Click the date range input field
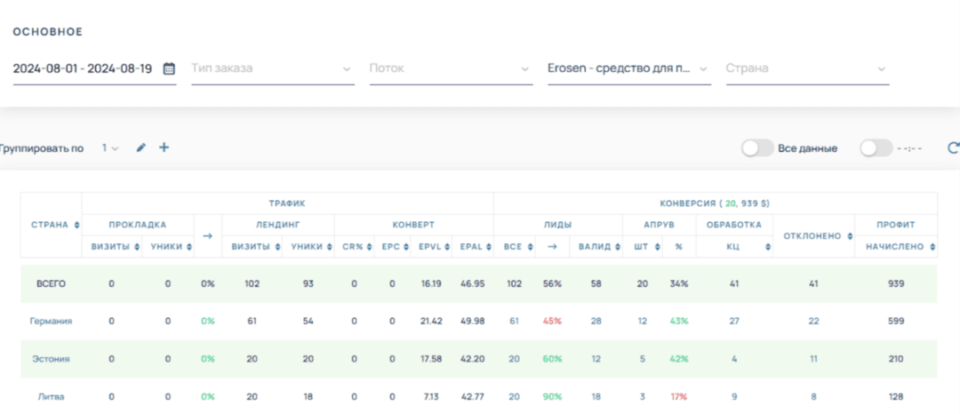The height and width of the screenshot is (414, 960). pyautogui.click(x=83, y=68)
